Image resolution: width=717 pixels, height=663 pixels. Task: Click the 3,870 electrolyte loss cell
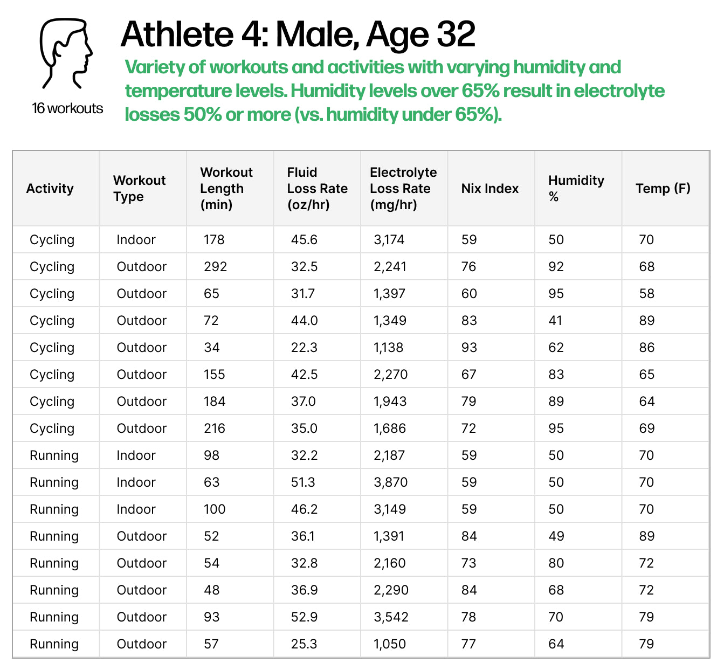coord(390,482)
